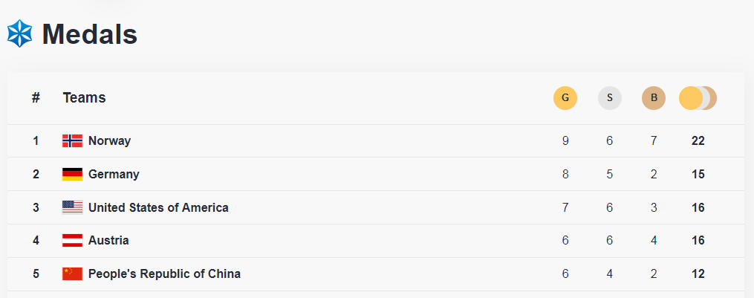Select United States of America team name

158,208
